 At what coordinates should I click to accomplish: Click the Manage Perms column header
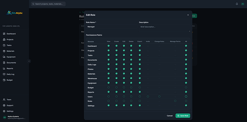[x=175, y=41]
